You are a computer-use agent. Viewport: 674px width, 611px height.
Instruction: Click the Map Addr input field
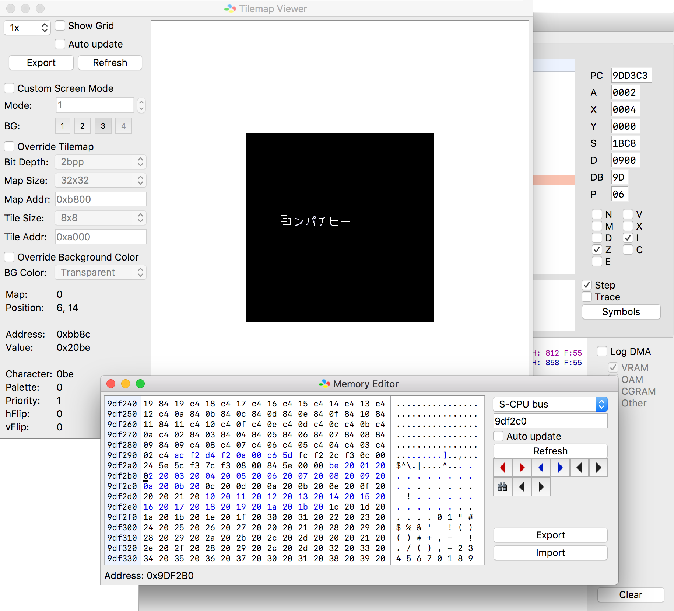click(101, 199)
